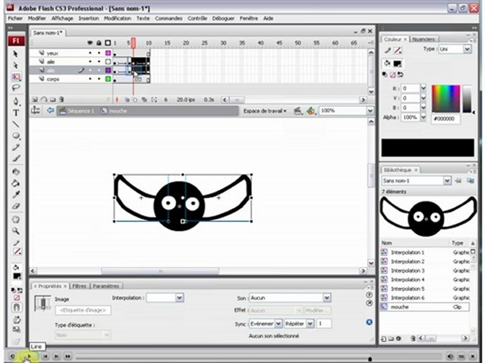The height and width of the screenshot is (363, 485).
Task: Open the Interpolation dropdown in Properties
Action: [x=179, y=298]
